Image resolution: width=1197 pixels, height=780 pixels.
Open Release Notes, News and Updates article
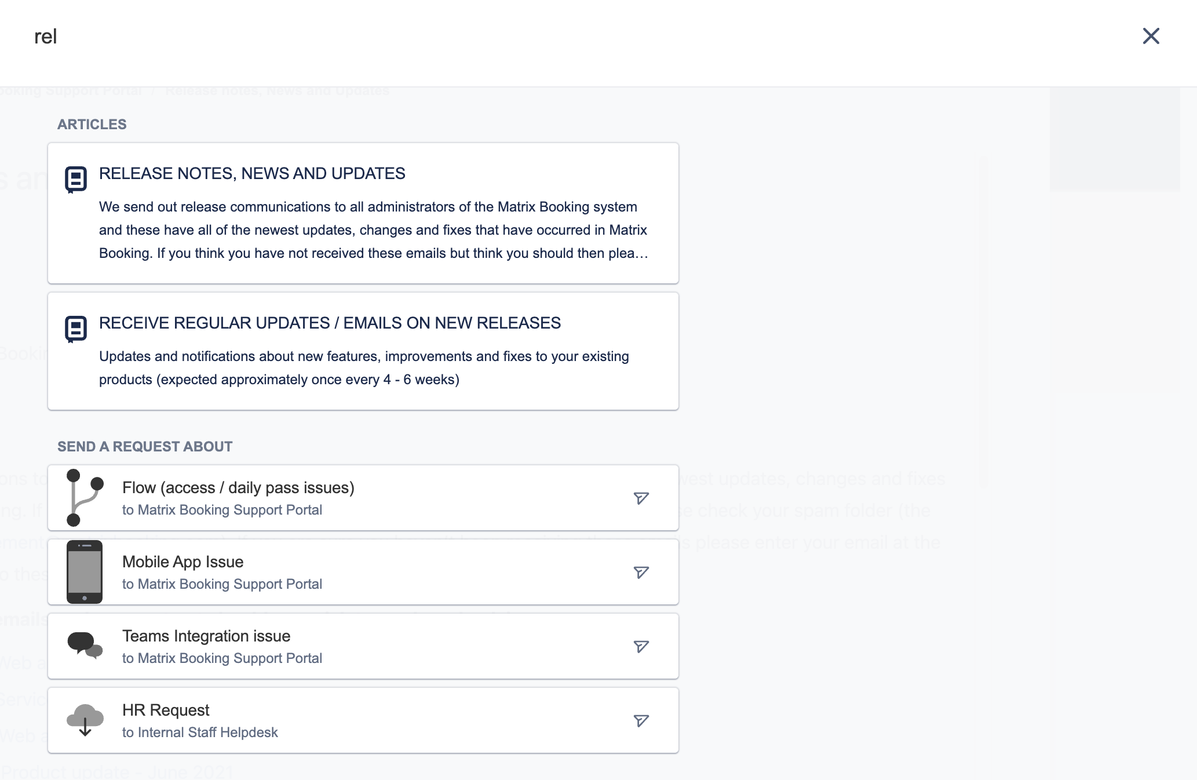(x=252, y=173)
